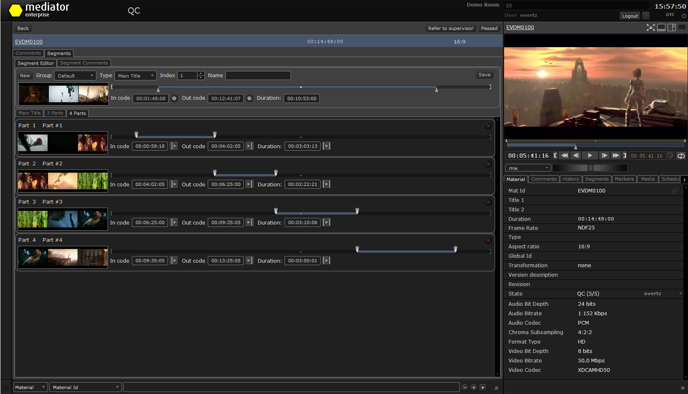
Task: Open the Type dropdown showing Main Title
Action: tap(135, 76)
